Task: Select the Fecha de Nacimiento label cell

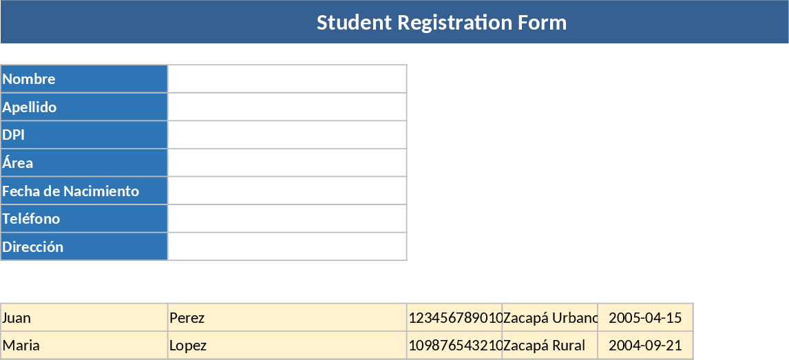Action: coord(84,191)
